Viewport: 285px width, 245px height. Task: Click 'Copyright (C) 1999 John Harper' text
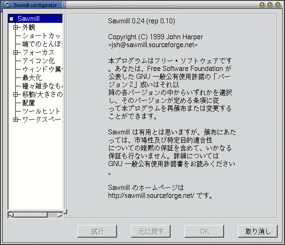point(156,37)
